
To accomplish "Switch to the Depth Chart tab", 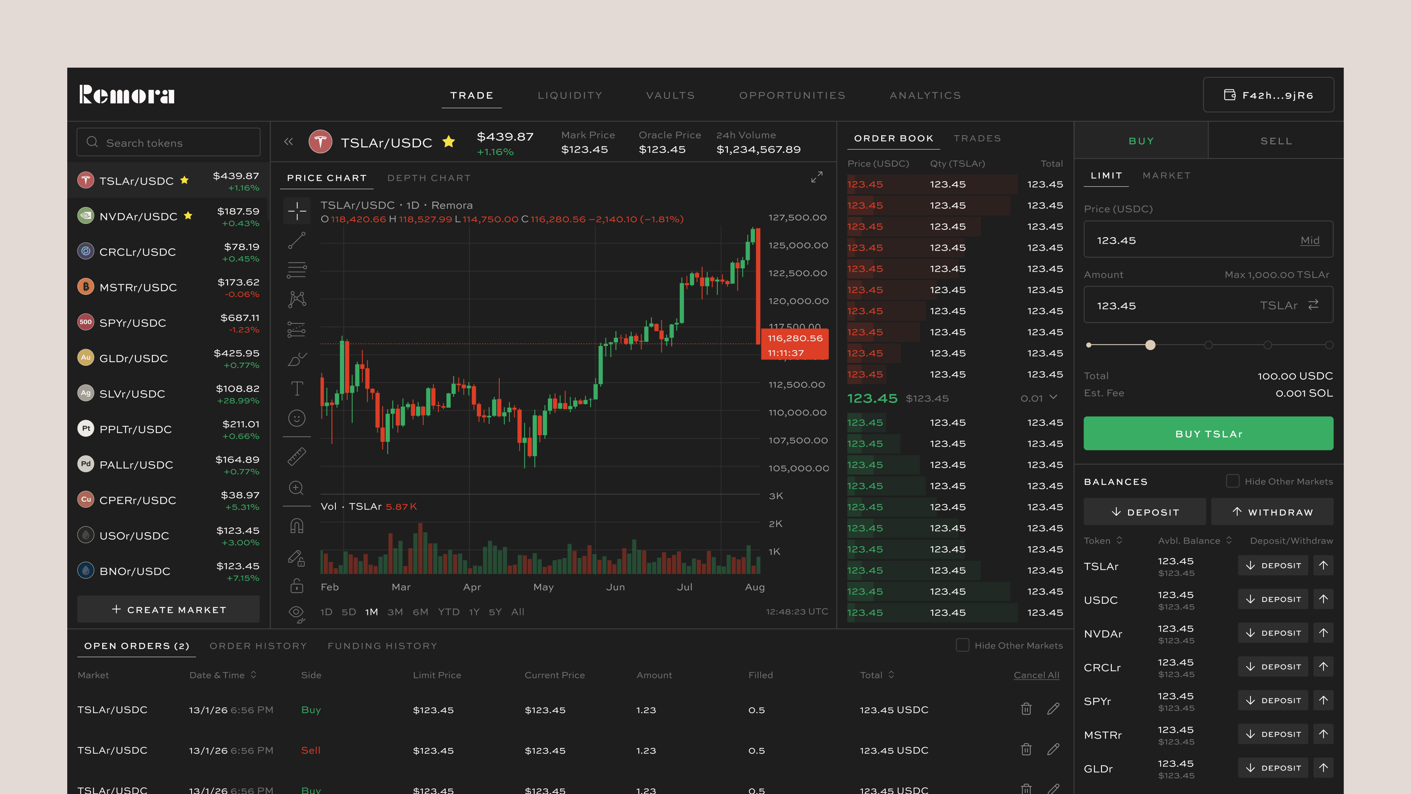I will [x=429, y=178].
